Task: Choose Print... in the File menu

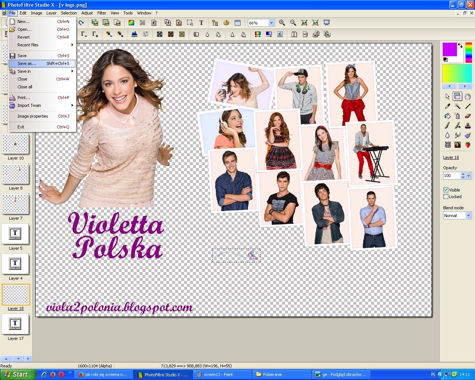Action: click(42, 98)
